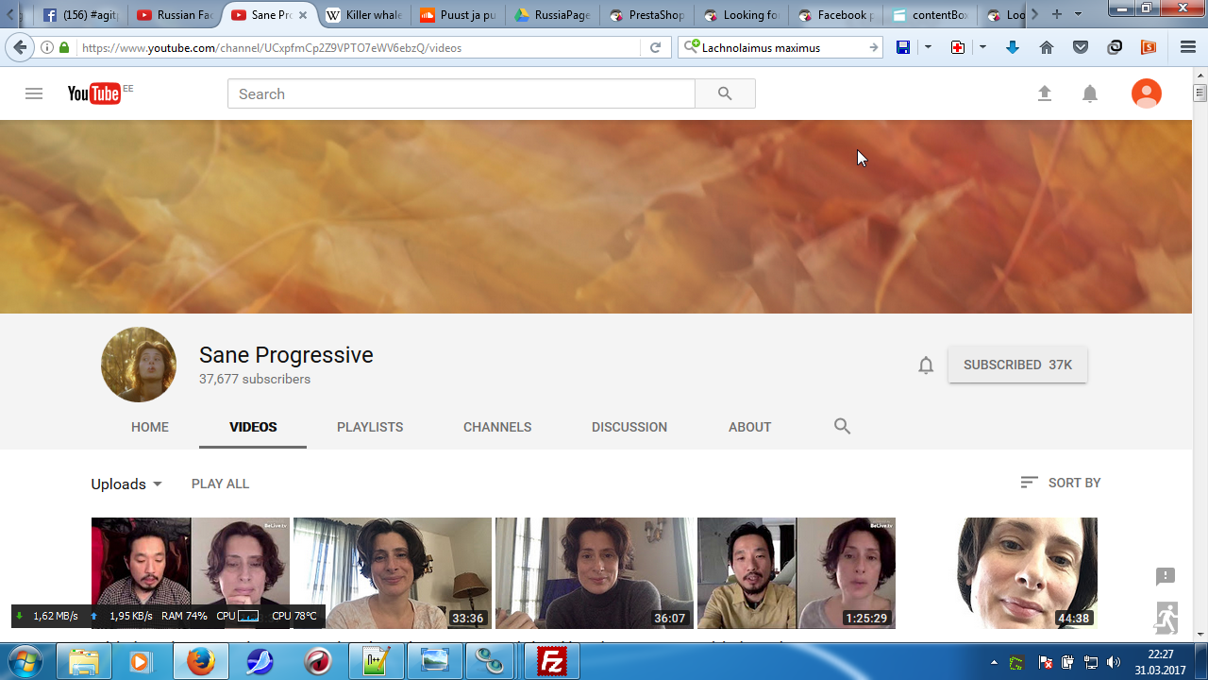This screenshot has width=1208, height=680.
Task: Open dropdown arrow beside the floppy icon
Action: pos(928,47)
